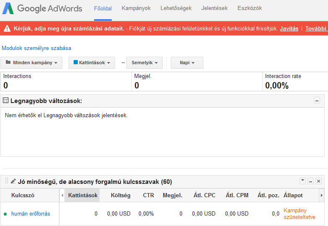The height and width of the screenshot is (226, 328).
Task: Click green status dot of humán erőforrás
Action: click(x=5, y=214)
